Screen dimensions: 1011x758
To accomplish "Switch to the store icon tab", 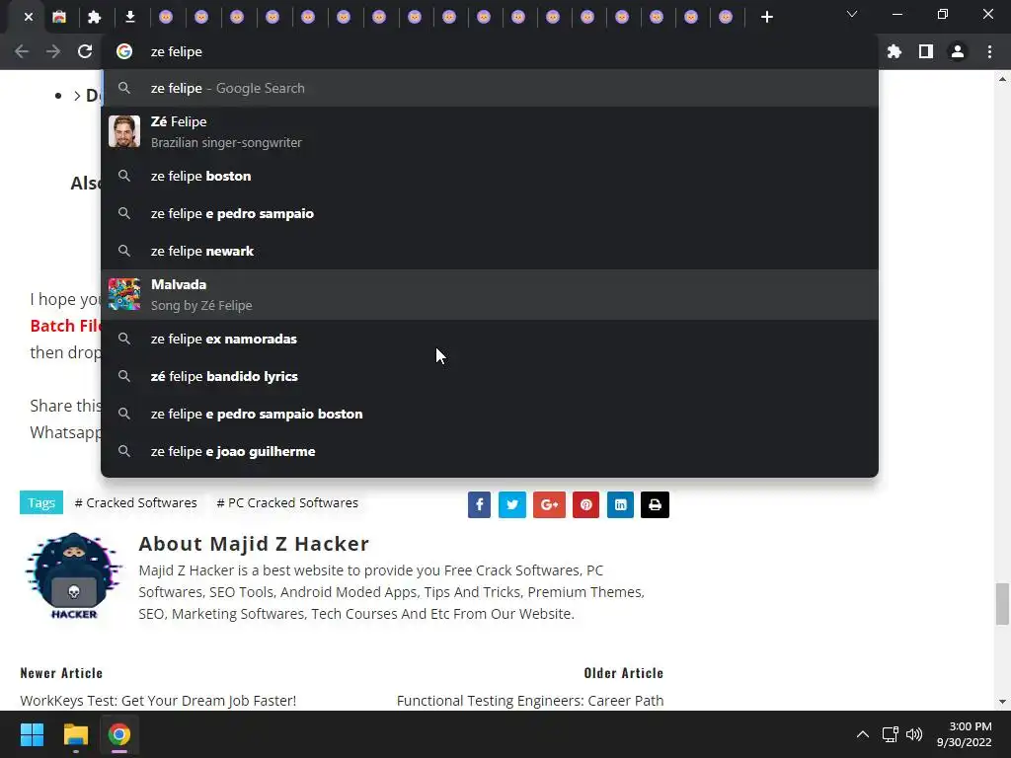I will click(x=59, y=18).
